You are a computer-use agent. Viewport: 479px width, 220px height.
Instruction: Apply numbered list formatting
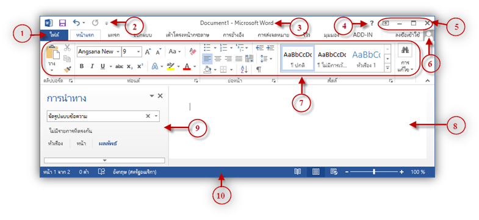(x=223, y=48)
